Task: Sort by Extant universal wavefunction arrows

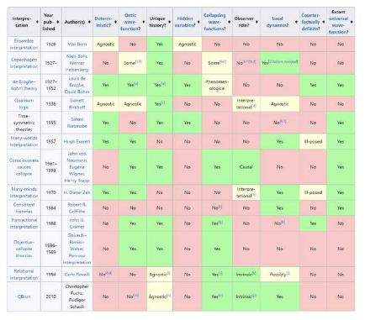Action: pos(352,22)
